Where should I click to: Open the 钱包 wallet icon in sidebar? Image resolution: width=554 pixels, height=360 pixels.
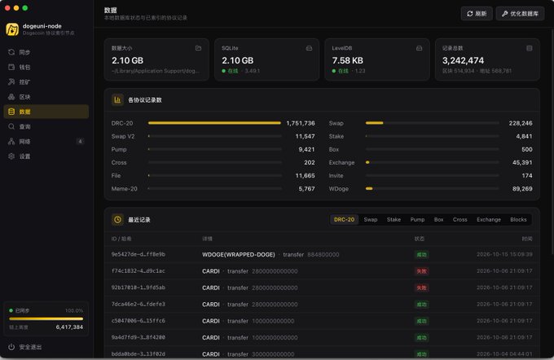click(x=11, y=67)
